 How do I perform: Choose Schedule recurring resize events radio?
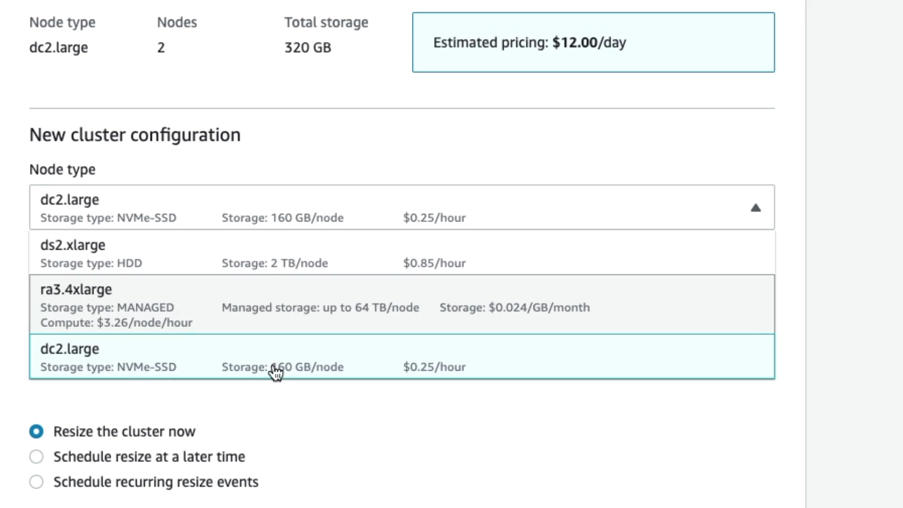click(x=36, y=482)
